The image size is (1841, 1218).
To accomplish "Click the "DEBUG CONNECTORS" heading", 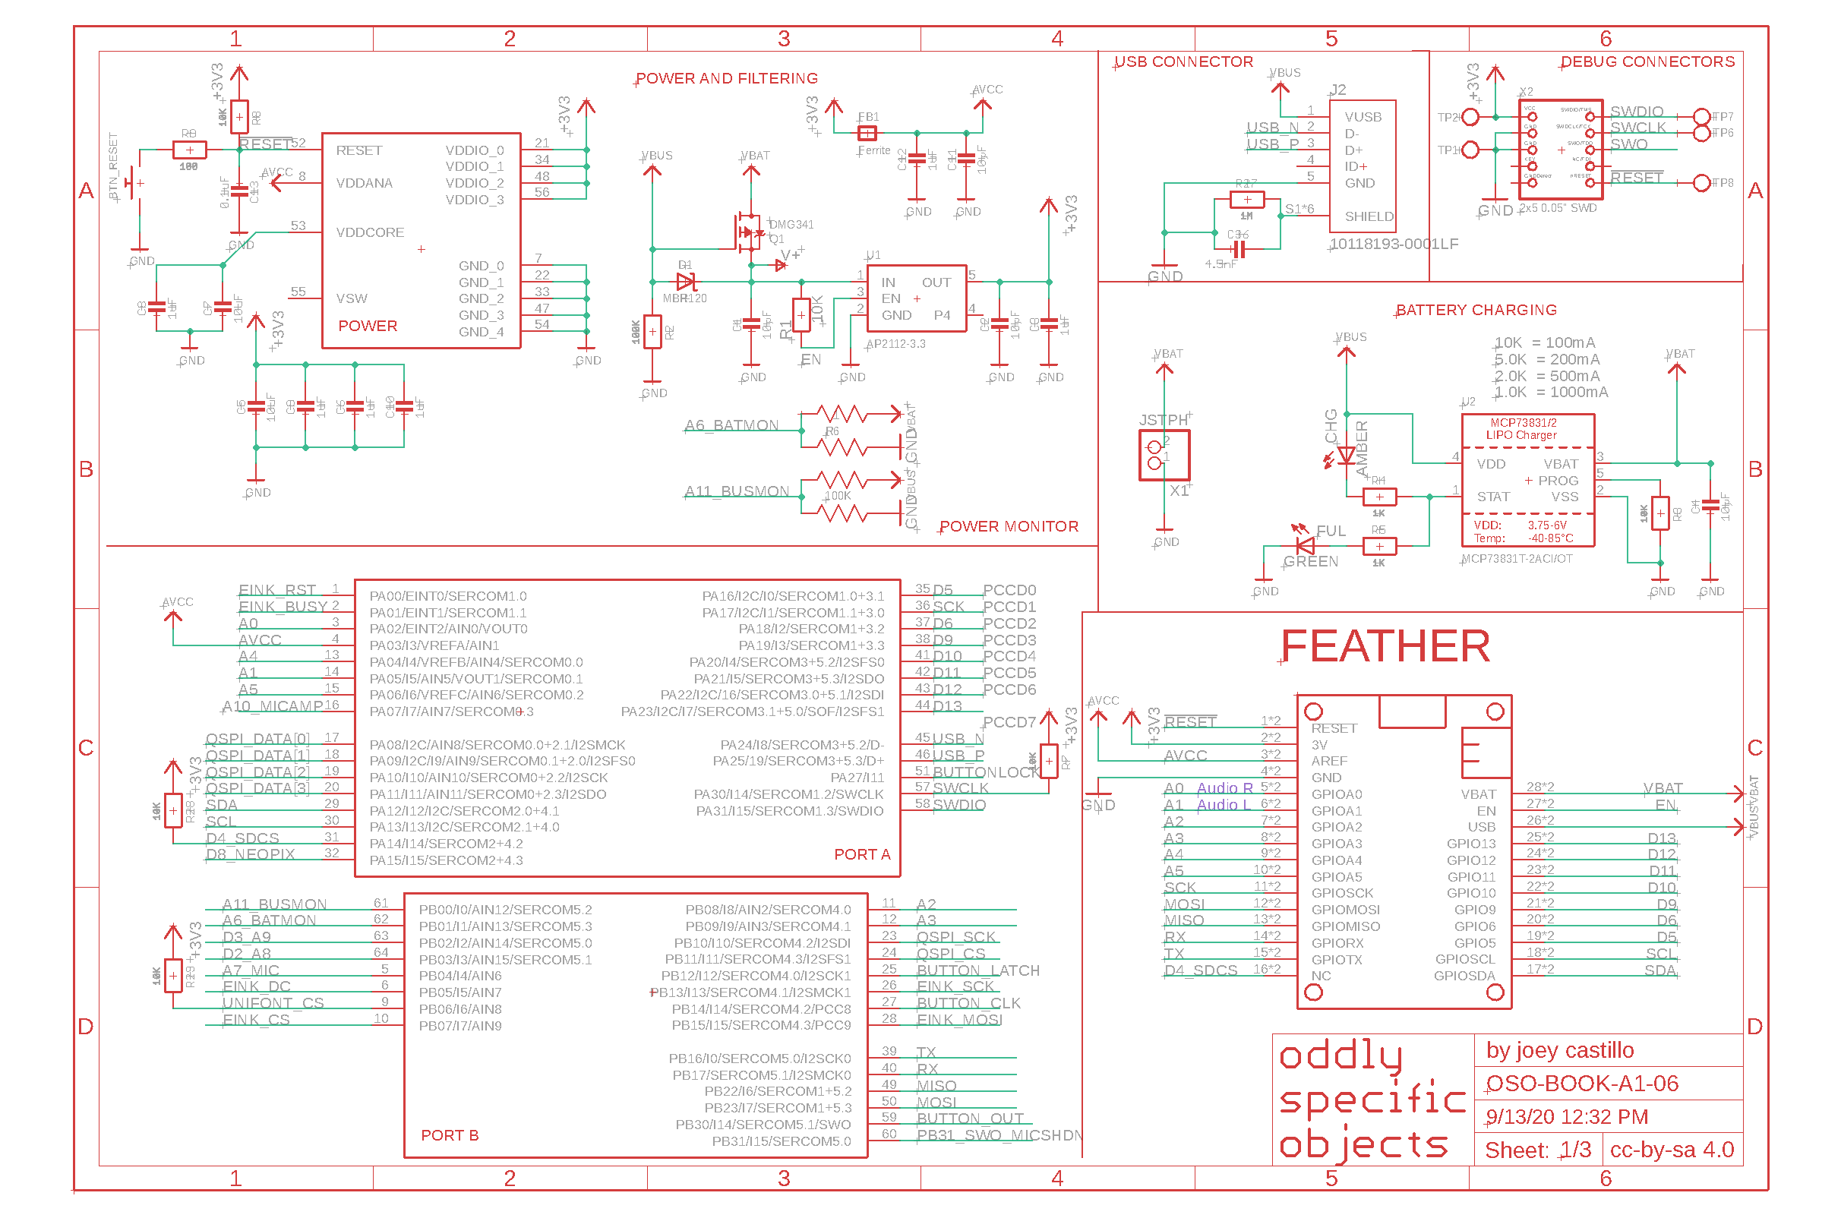I will point(1647,62).
